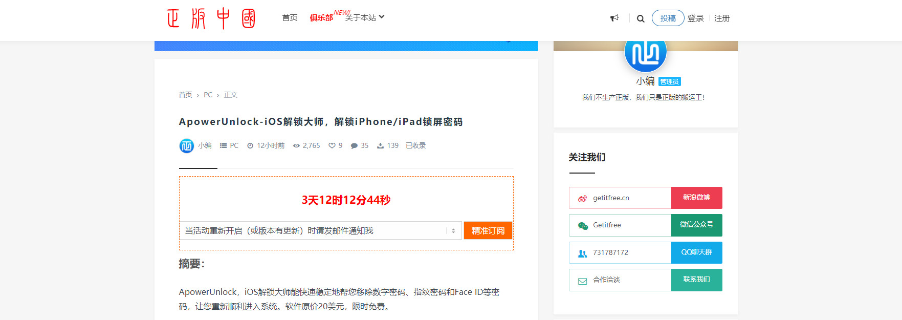
Task: Click the countdown timer text
Action: 346,200
